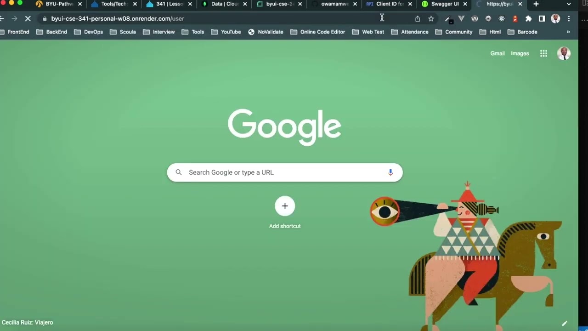Open the Chrome profile avatar in toolbar
Screen dimensions: 588x331
555,19
